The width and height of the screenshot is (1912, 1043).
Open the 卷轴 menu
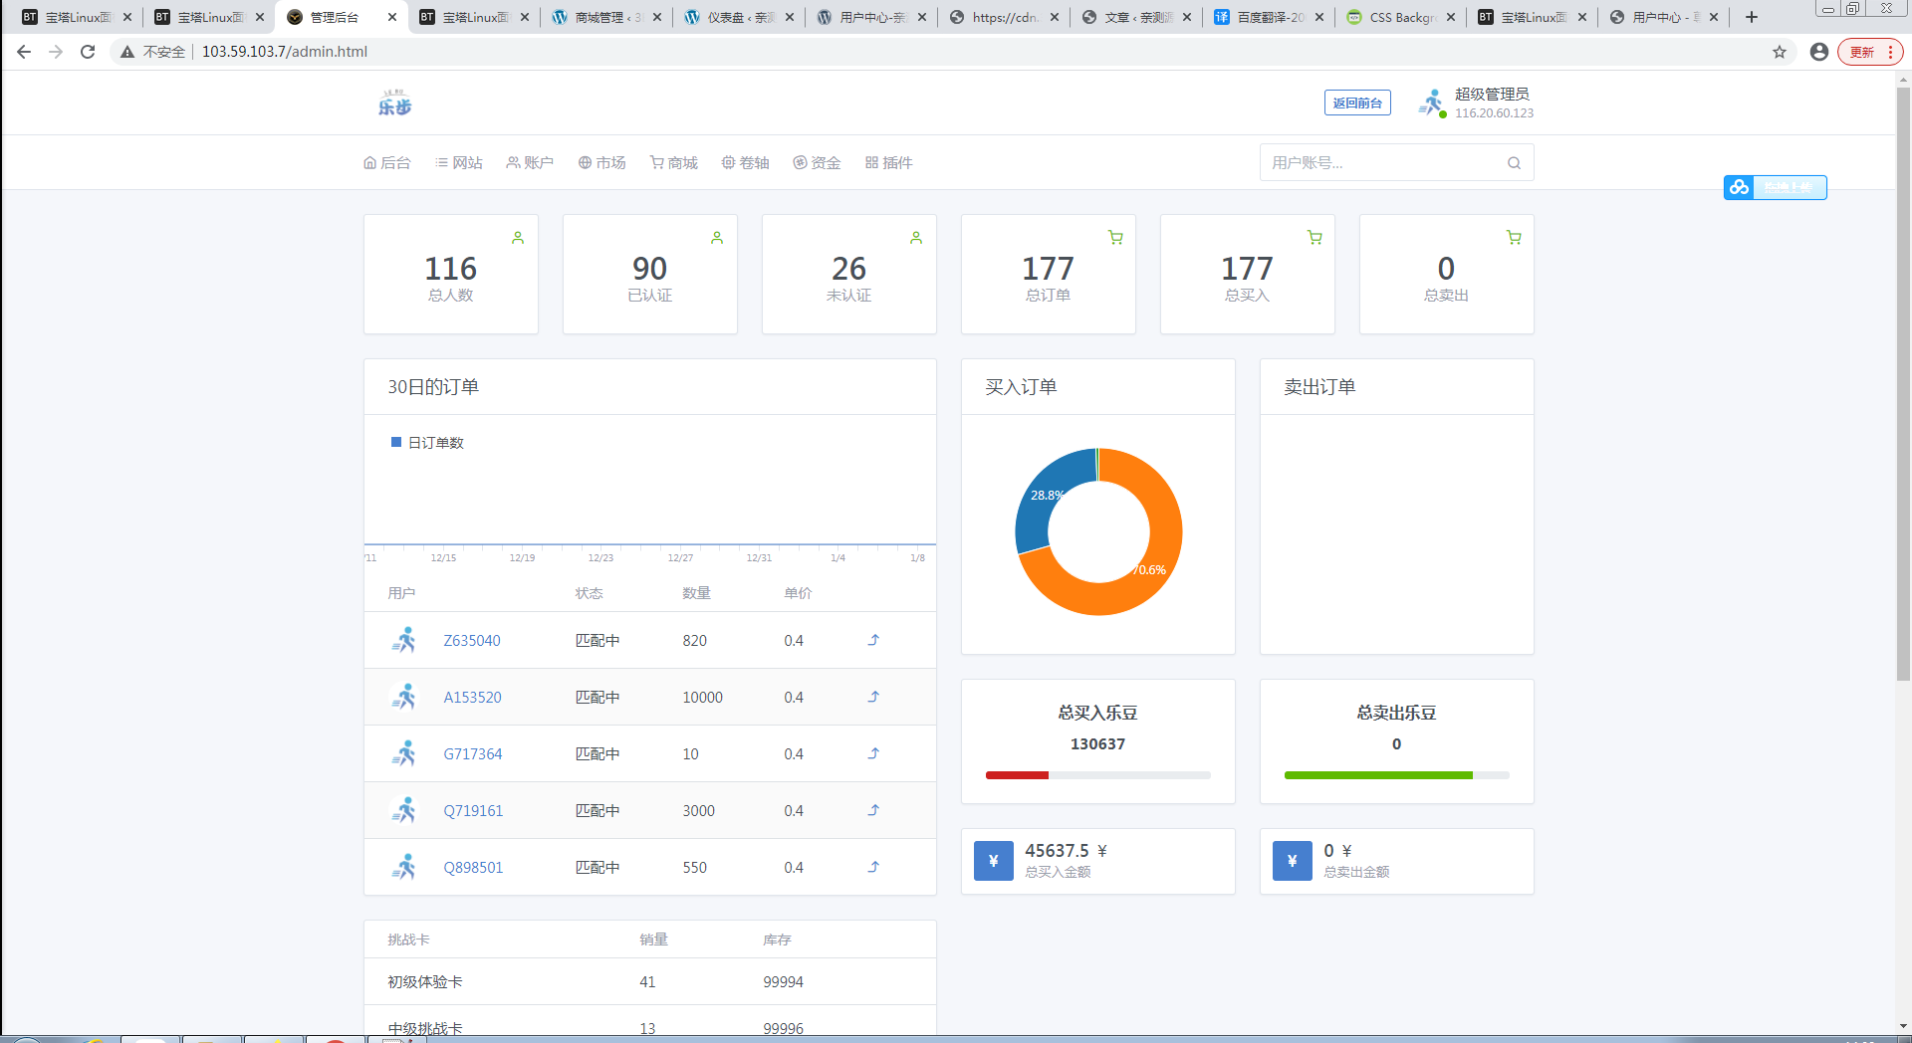pos(746,162)
